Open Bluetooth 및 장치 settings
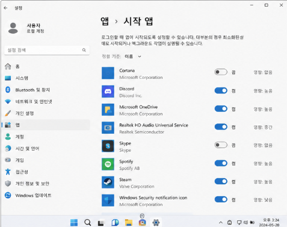 point(46,90)
